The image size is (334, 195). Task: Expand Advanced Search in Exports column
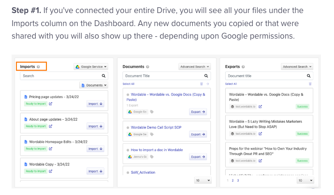[297, 67]
